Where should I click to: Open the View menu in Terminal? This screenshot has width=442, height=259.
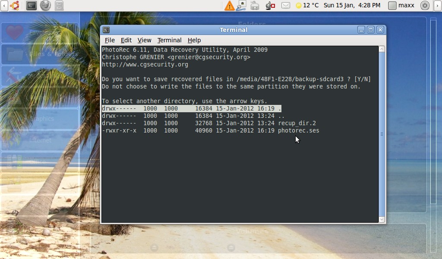pyautogui.click(x=144, y=40)
